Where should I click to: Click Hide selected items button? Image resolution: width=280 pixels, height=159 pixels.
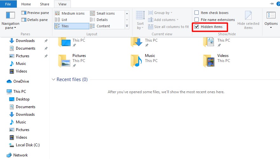pyautogui.click(x=248, y=20)
